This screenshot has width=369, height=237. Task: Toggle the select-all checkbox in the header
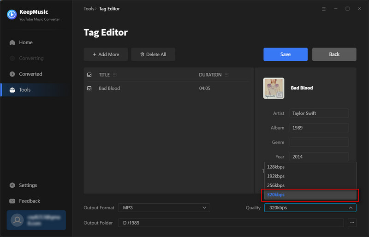(x=89, y=75)
